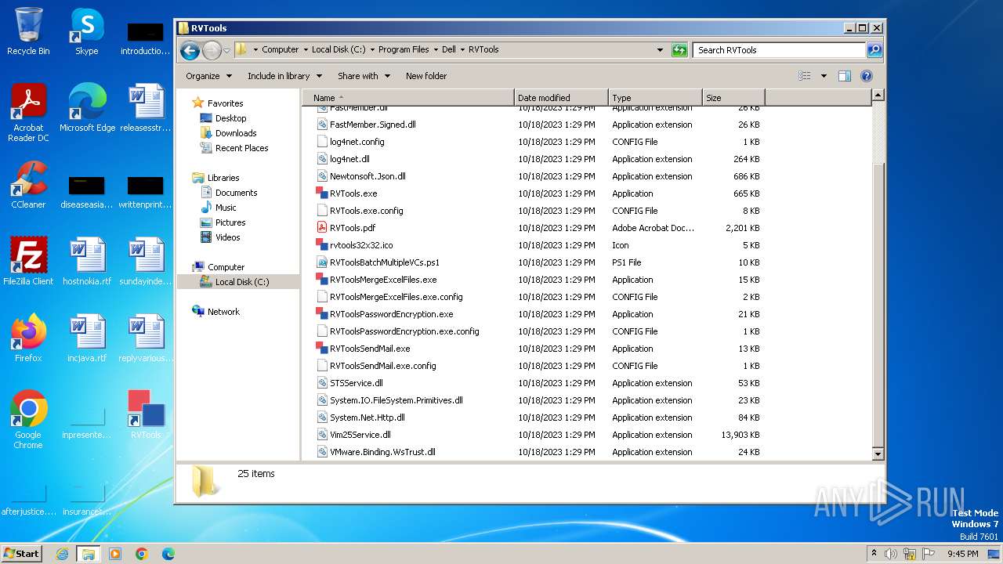Screen dimensions: 1003x564
Task: Open Organize dropdown menu
Action: (208, 76)
